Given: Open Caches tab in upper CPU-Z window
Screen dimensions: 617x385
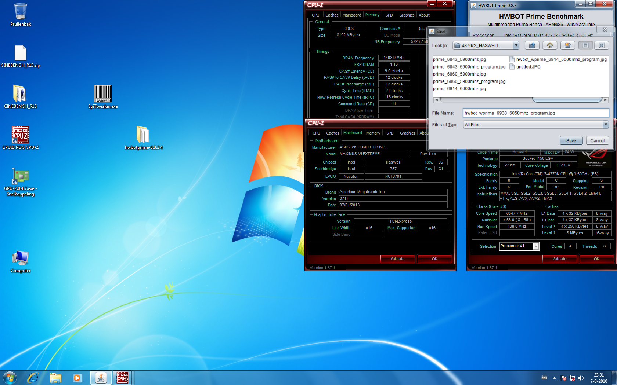Looking at the screenshot, I should [x=332, y=15].
